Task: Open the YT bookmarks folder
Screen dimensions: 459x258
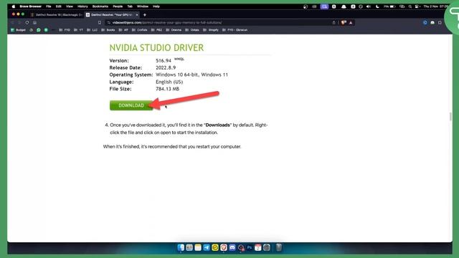Action: click(x=78, y=30)
